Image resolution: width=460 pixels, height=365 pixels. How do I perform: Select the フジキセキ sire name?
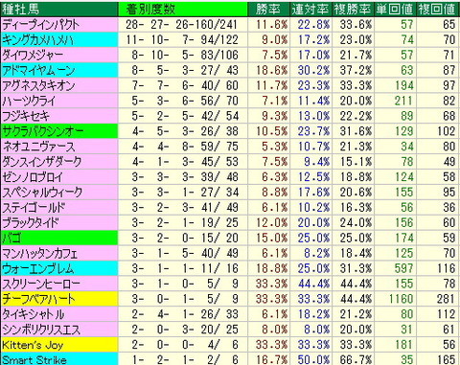click(26, 116)
